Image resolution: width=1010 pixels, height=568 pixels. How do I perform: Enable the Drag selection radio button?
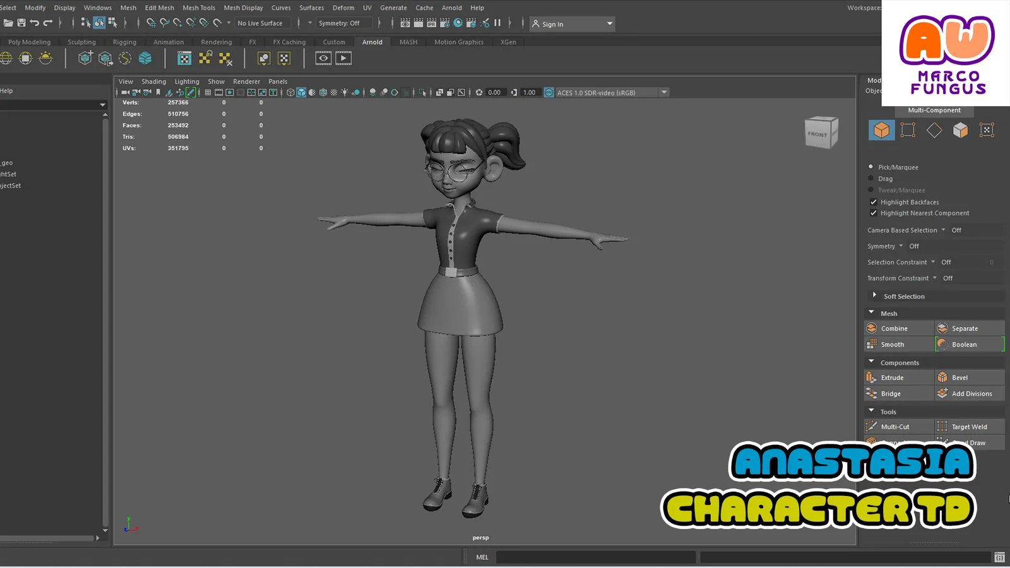coord(870,179)
